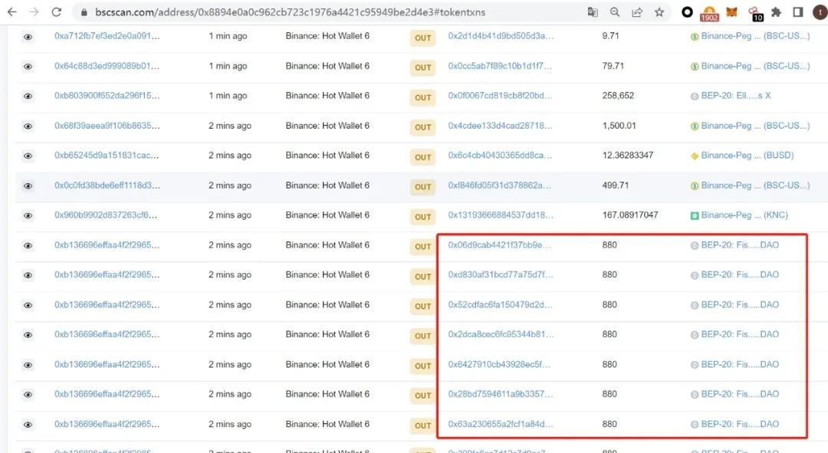Bookmark this page using the star icon

tap(659, 11)
